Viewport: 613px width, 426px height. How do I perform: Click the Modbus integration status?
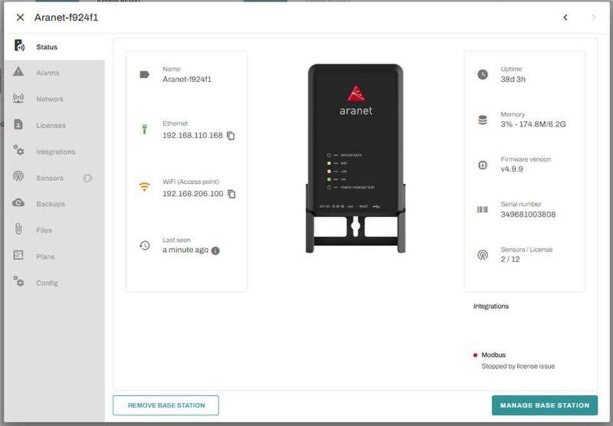pos(493,355)
